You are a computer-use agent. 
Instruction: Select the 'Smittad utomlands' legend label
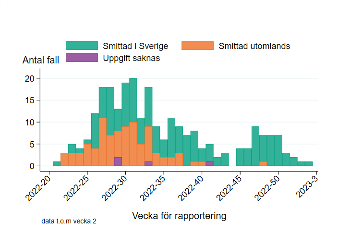(x=254, y=46)
